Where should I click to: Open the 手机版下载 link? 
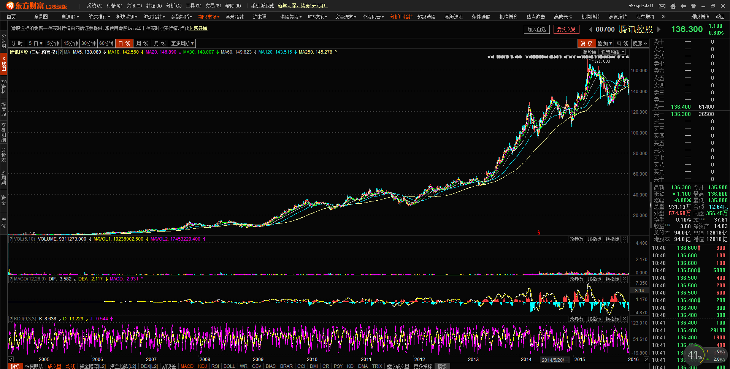pyautogui.click(x=262, y=6)
